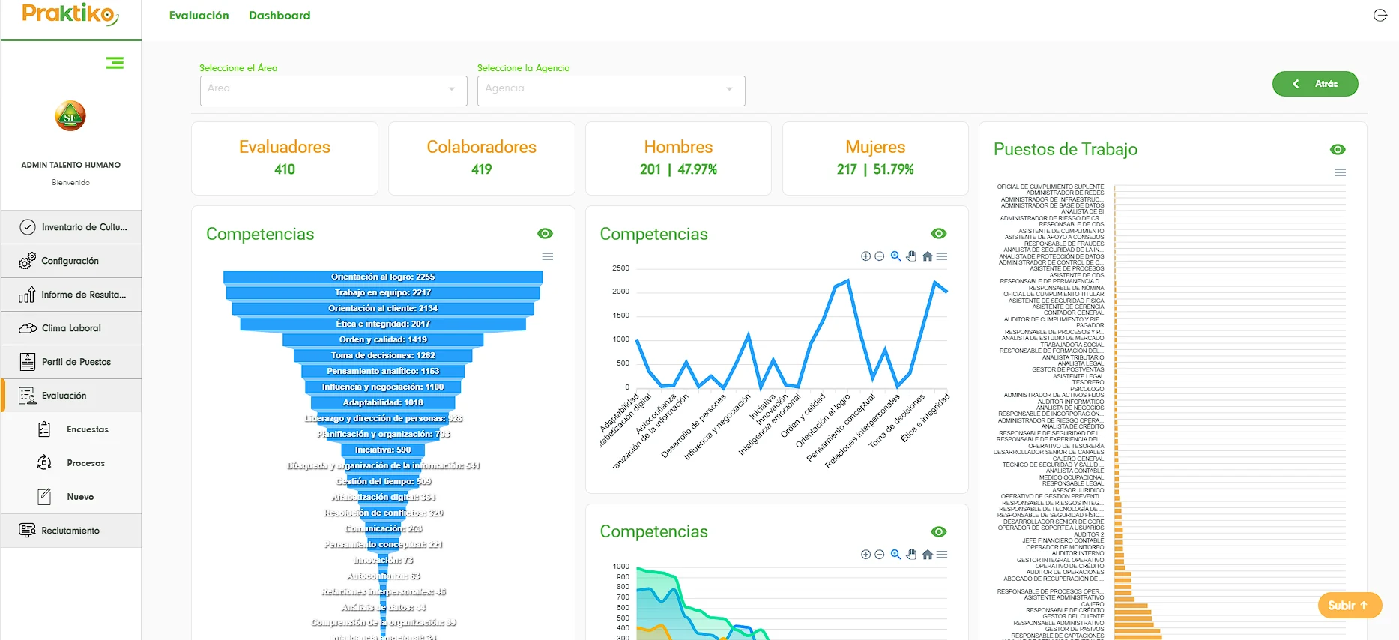Click the Perfil de Puestos document icon
This screenshot has width=1399, height=640.
(27, 362)
